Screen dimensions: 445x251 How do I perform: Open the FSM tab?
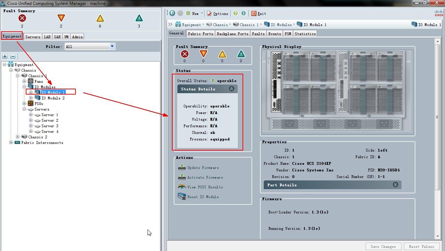(x=288, y=34)
